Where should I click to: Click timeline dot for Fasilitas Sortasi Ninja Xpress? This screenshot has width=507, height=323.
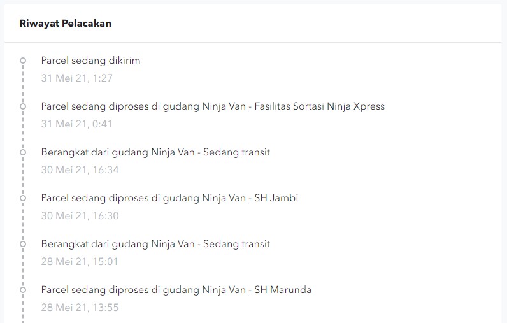coord(23,106)
